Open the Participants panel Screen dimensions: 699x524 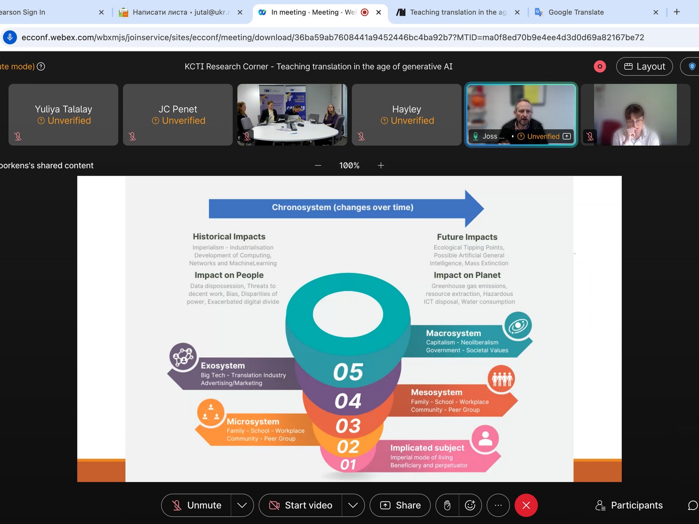629,505
